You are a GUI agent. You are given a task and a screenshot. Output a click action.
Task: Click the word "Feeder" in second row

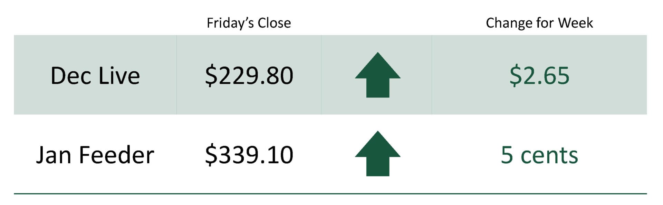tap(116, 155)
